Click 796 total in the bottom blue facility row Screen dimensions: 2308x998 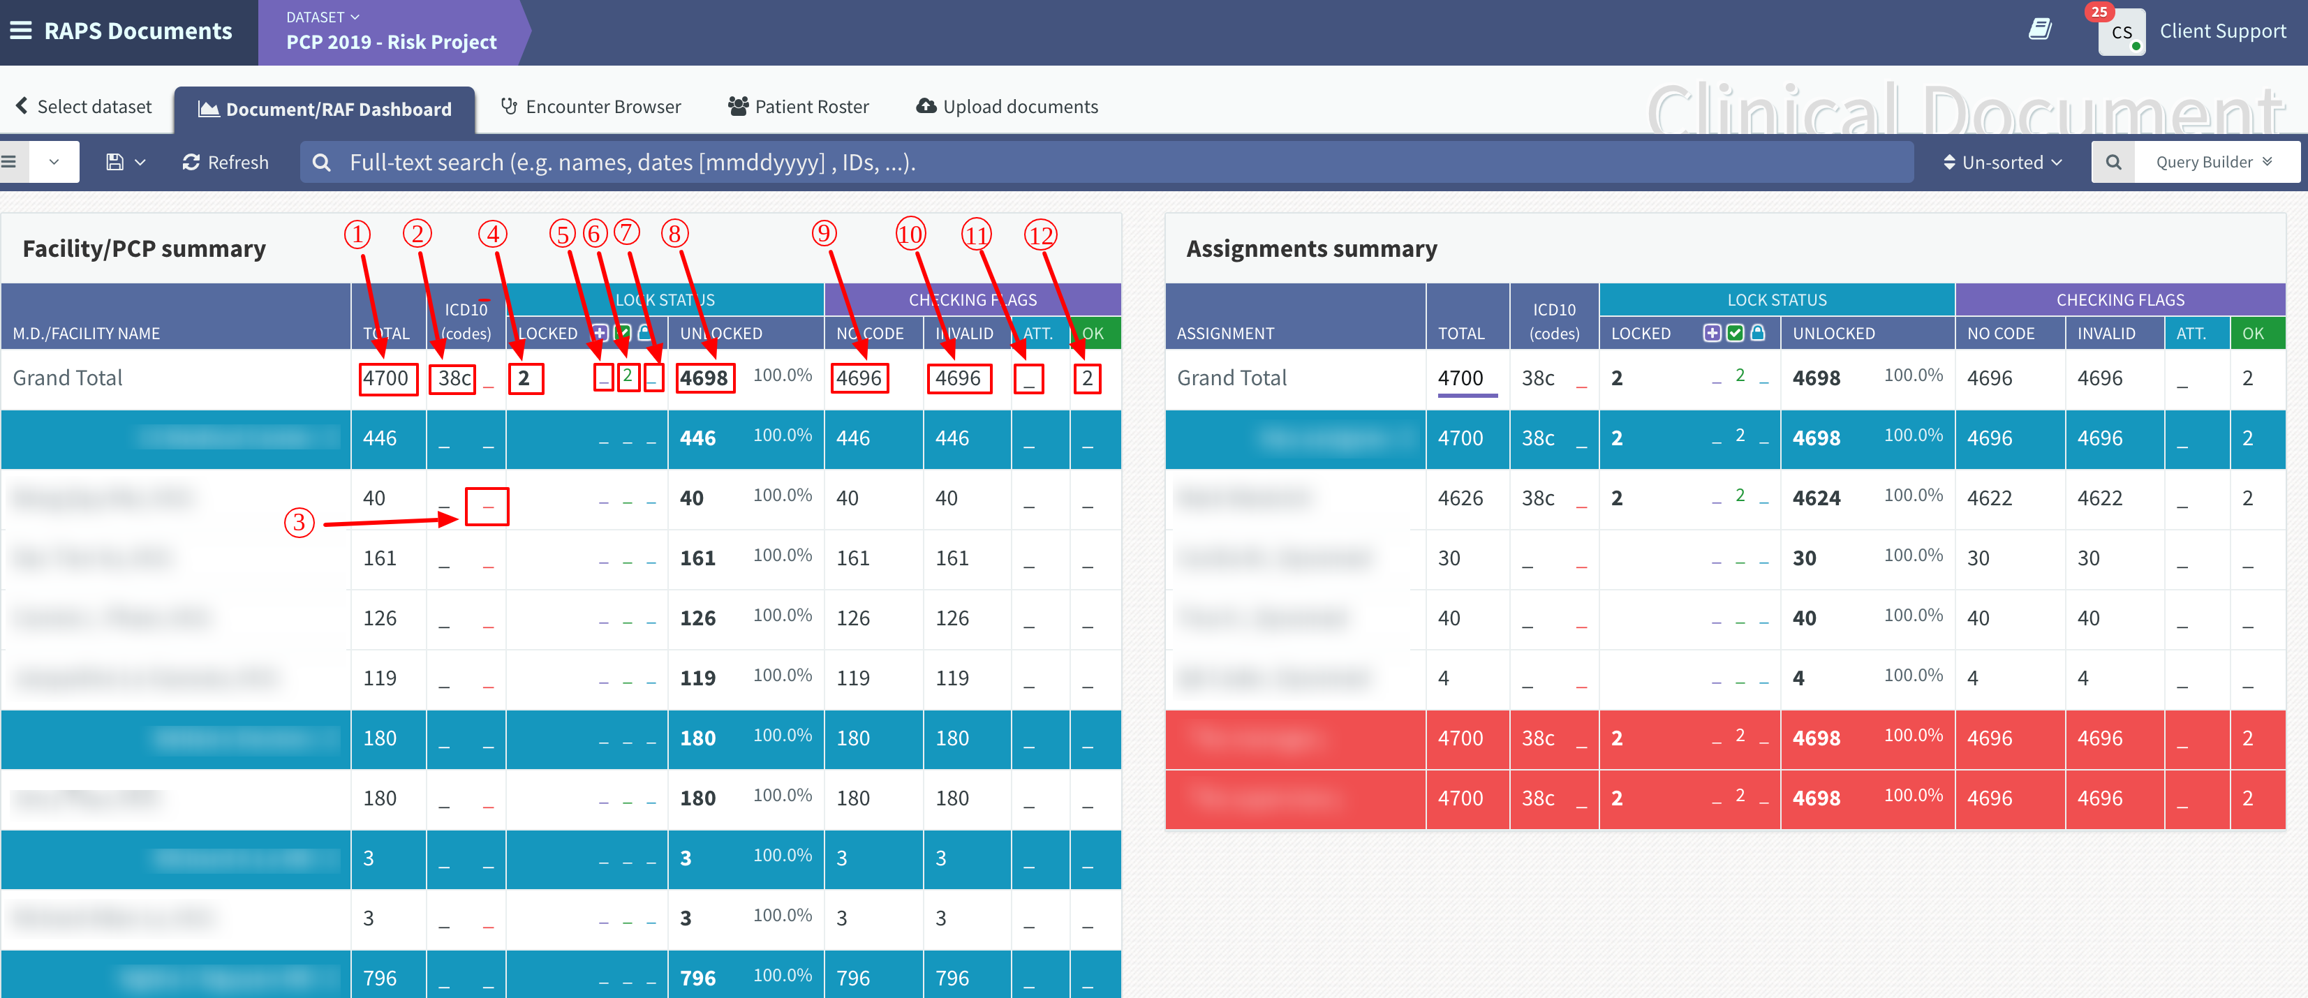[380, 978]
